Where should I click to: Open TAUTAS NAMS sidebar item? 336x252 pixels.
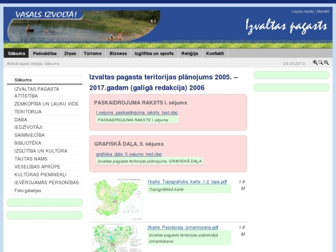45,159
